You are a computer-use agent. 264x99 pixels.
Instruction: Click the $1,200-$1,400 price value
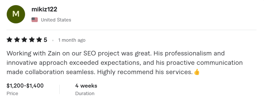(25, 86)
